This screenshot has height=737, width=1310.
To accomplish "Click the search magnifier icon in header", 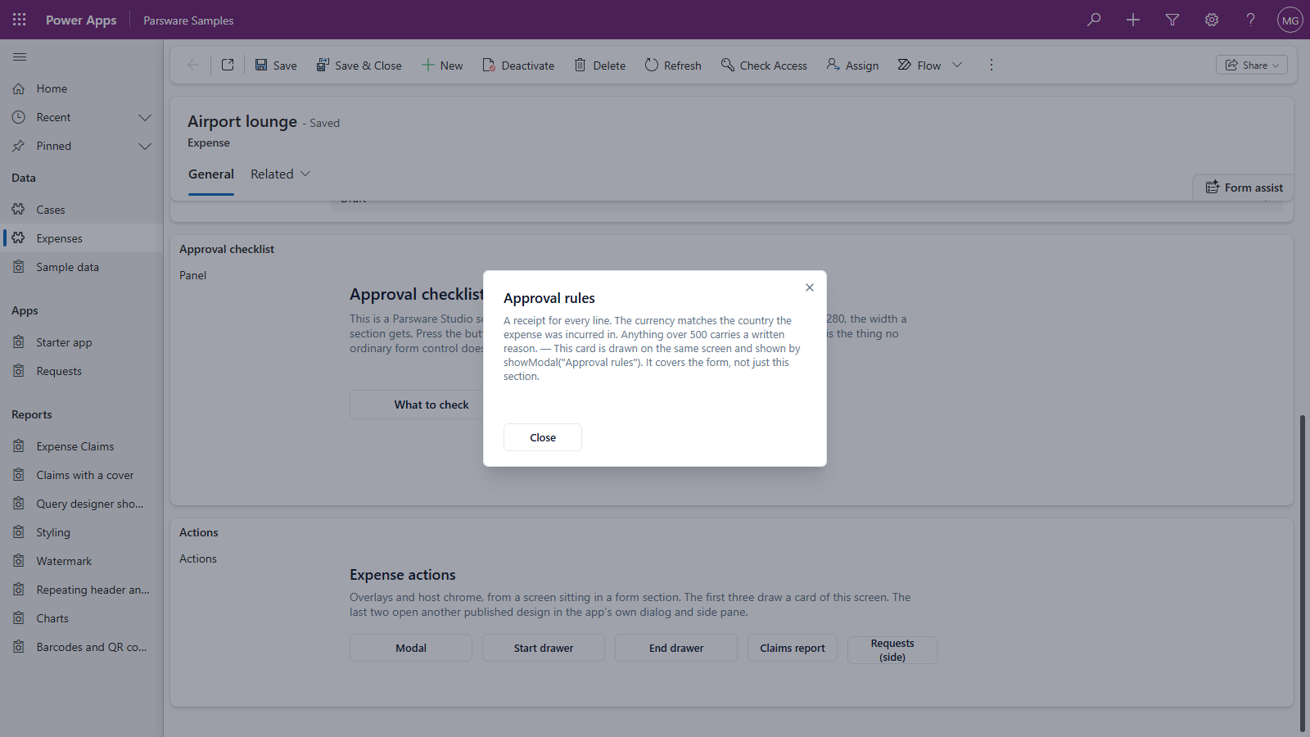I will (x=1094, y=20).
